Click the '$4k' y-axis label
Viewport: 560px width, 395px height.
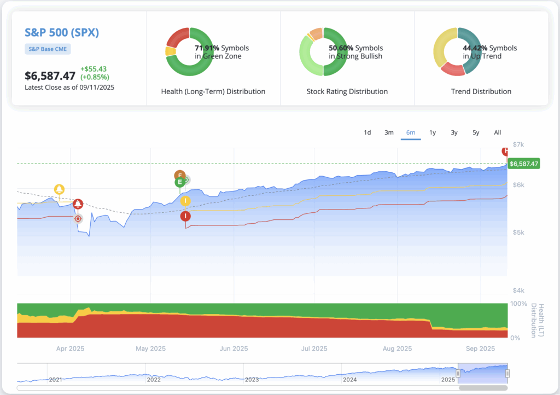point(518,291)
